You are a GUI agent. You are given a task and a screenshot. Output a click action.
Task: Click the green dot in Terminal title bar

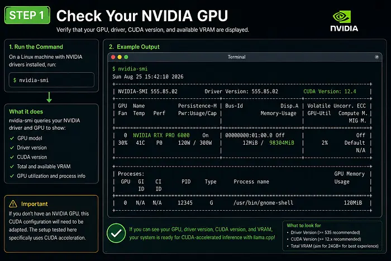pos(126,57)
